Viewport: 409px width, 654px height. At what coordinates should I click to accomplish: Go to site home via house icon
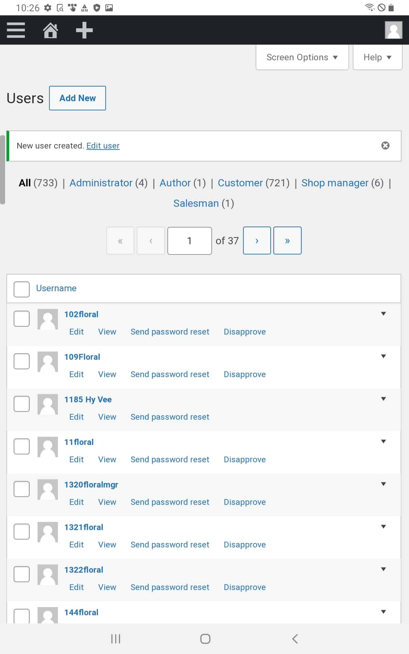pyautogui.click(x=50, y=30)
